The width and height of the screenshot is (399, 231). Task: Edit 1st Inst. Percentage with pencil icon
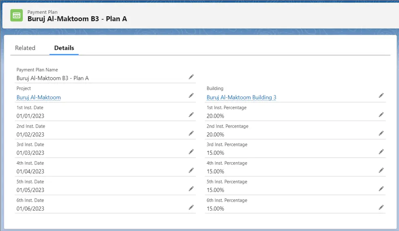point(381,115)
